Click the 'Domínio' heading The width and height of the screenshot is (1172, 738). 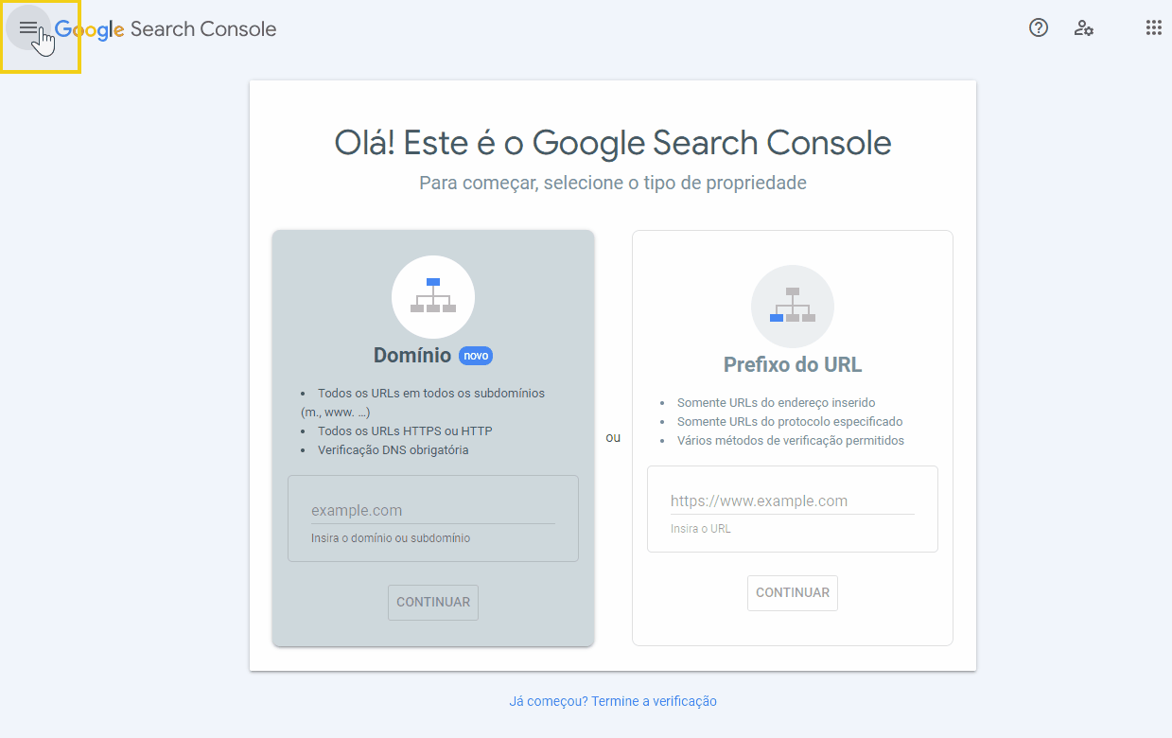(412, 356)
